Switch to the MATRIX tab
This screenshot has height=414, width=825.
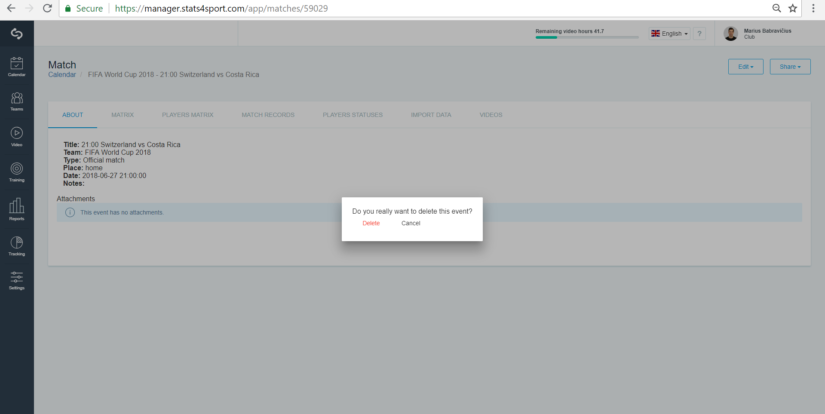[123, 115]
